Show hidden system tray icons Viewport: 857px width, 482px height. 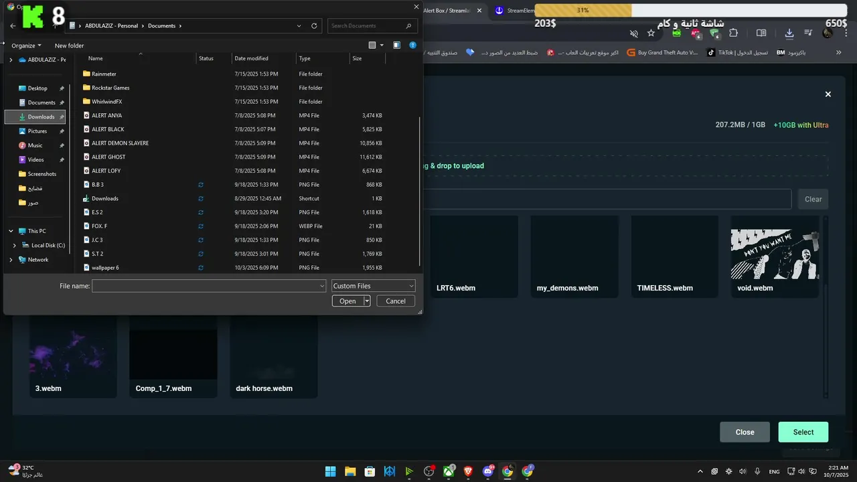click(700, 471)
